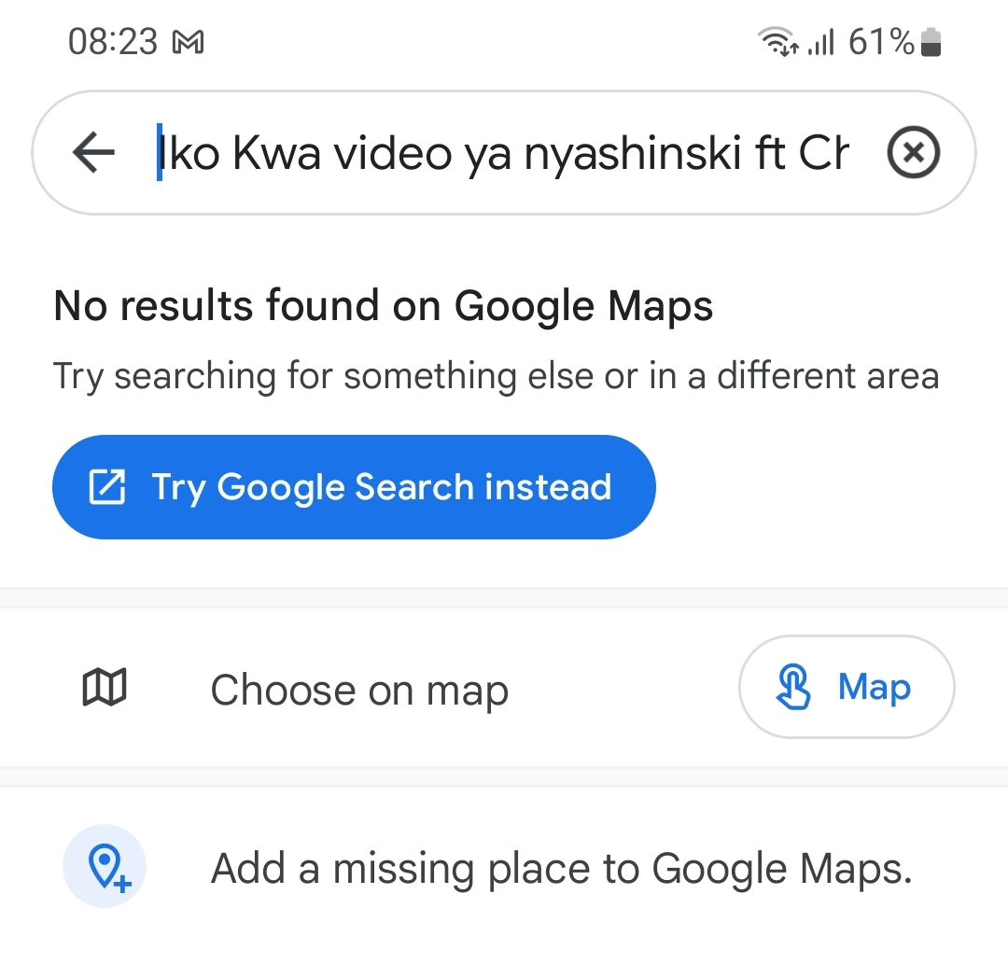This screenshot has width=1008, height=964.
Task: Tap the back arrow in search bar
Action: [x=94, y=152]
